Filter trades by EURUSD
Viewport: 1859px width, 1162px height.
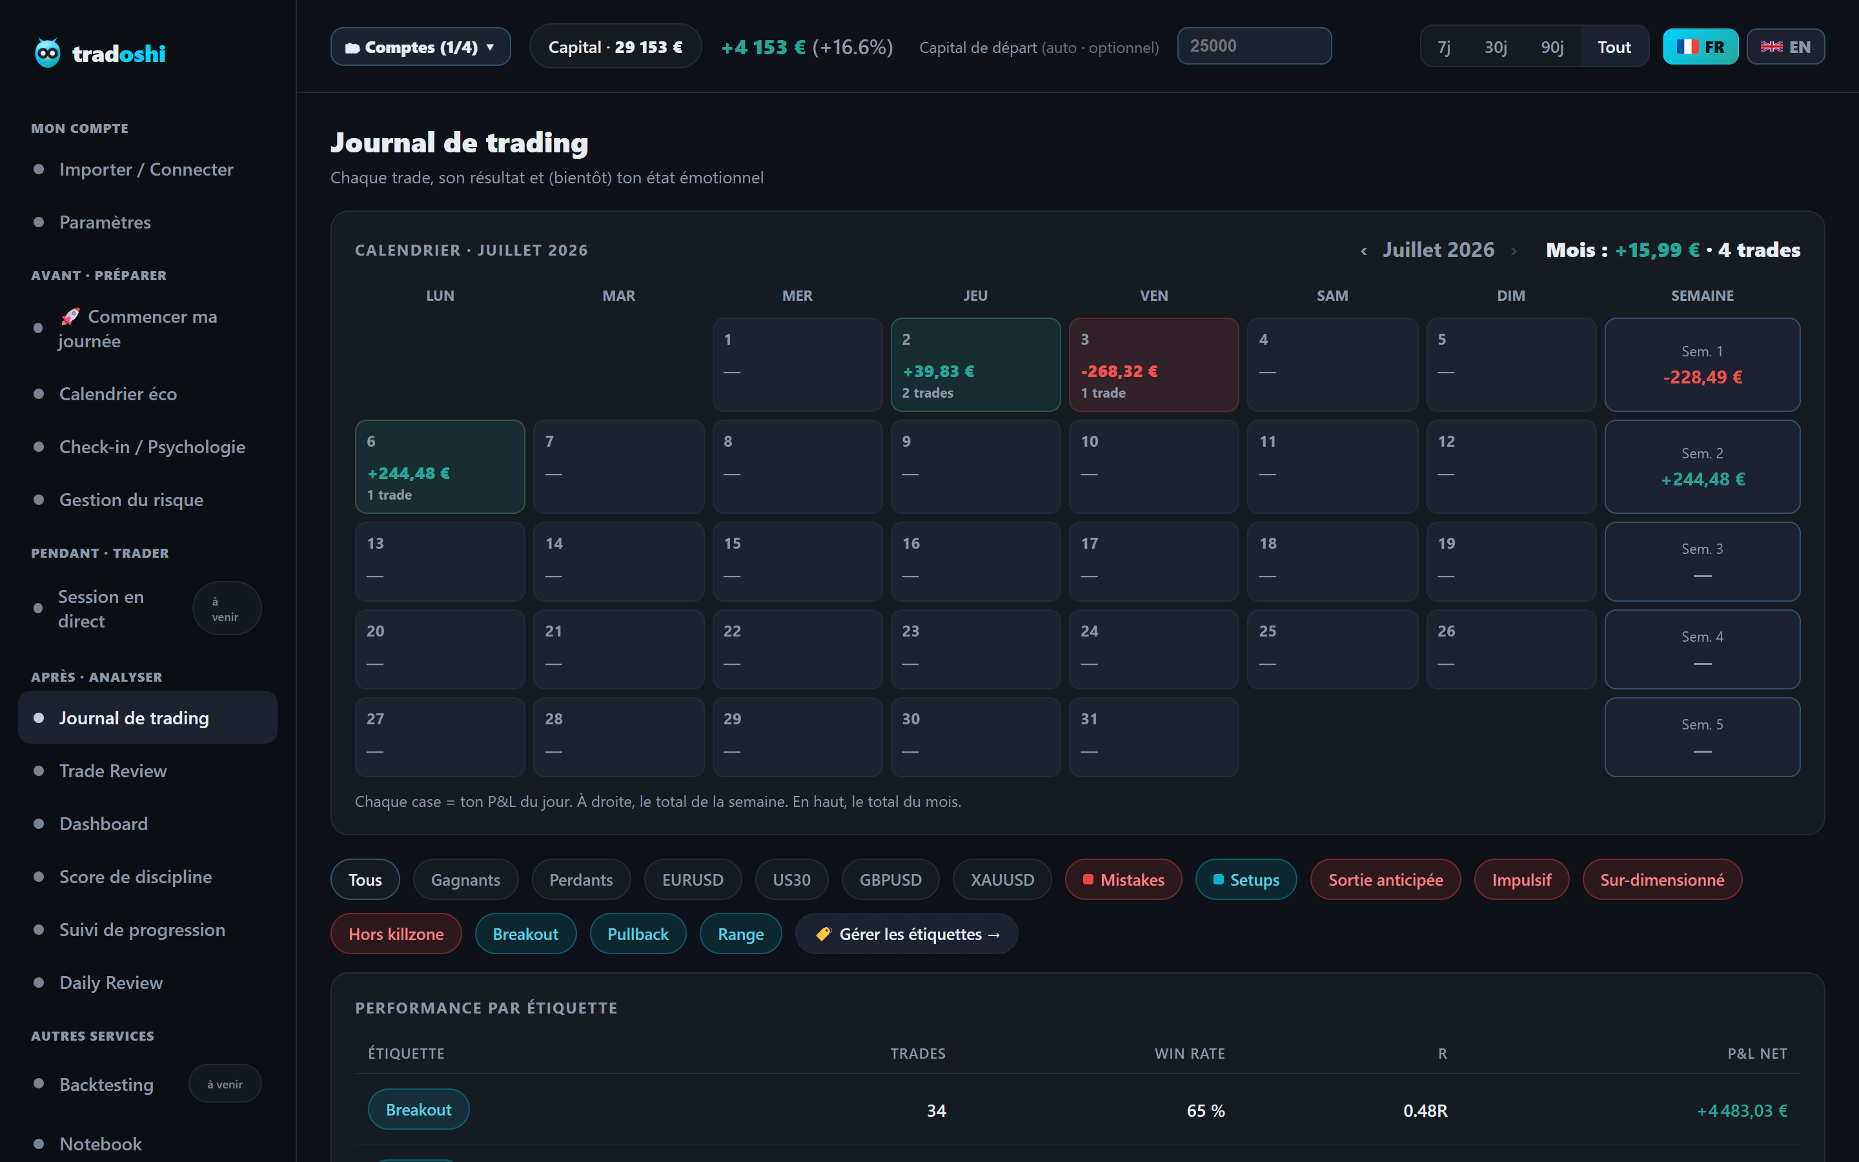pyautogui.click(x=693, y=879)
